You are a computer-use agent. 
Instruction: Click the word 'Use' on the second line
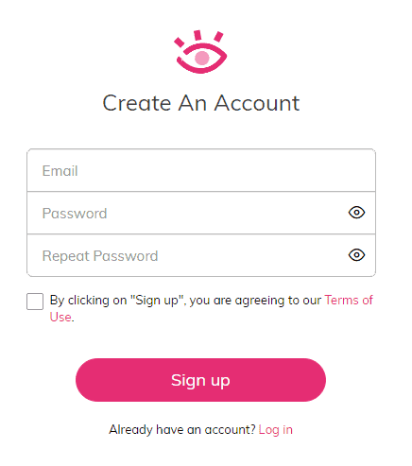pyautogui.click(x=60, y=317)
